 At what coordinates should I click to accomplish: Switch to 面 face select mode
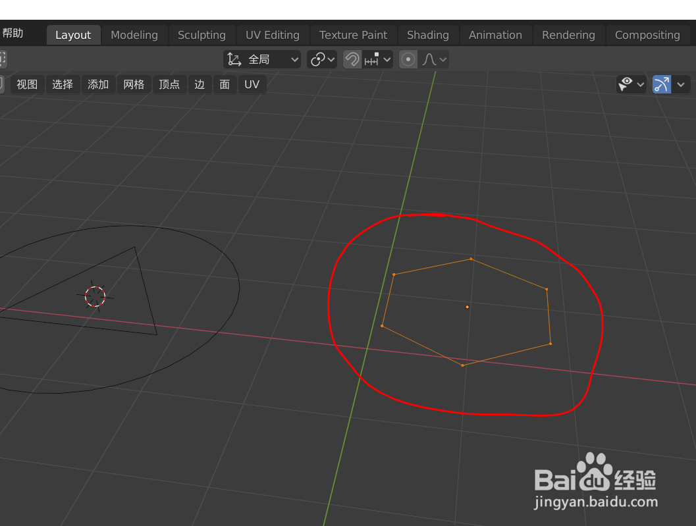(x=224, y=84)
